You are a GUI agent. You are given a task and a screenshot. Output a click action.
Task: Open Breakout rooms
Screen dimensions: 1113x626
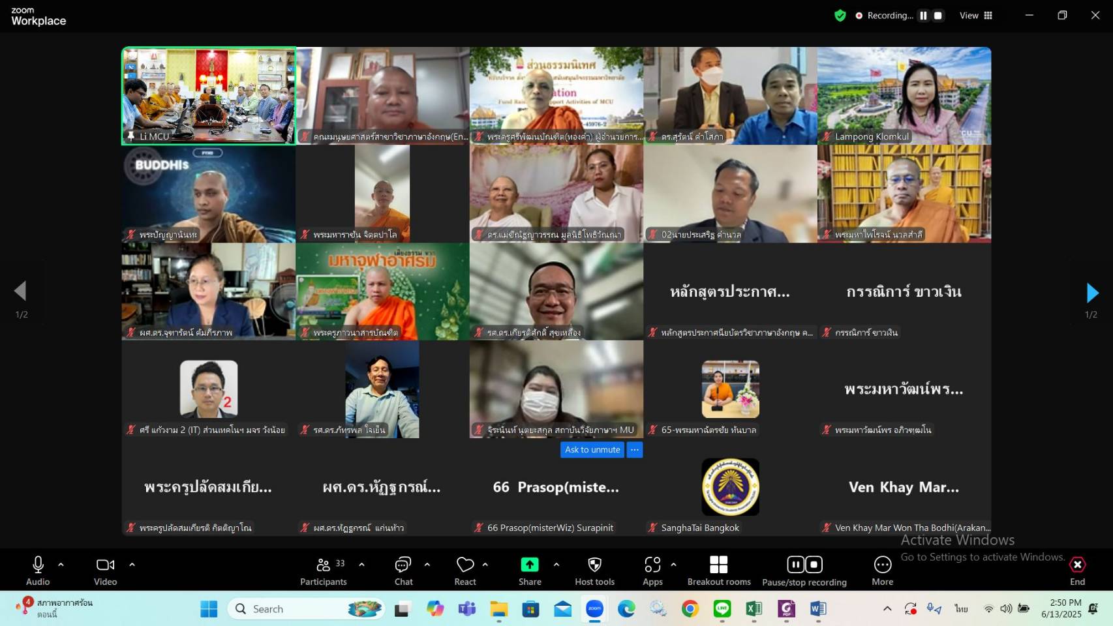coord(719,571)
